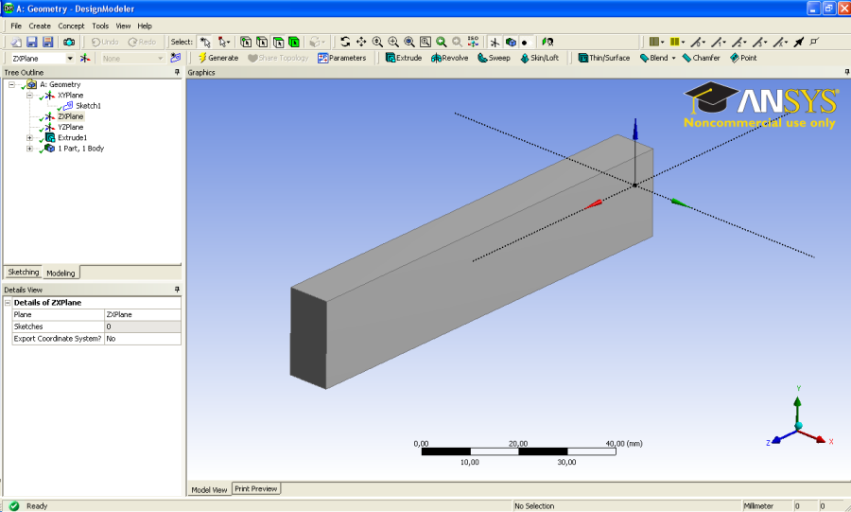This screenshot has width=851, height=512.
Task: Click the New file icon
Action: 16,42
